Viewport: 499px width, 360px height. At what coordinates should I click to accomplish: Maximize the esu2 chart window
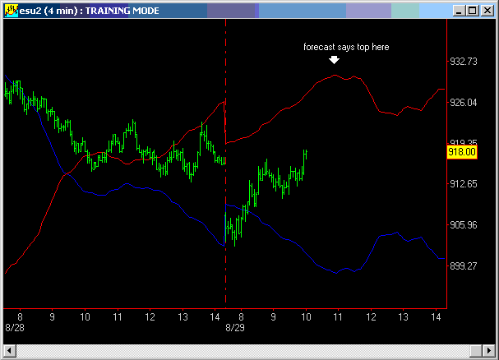point(470,10)
